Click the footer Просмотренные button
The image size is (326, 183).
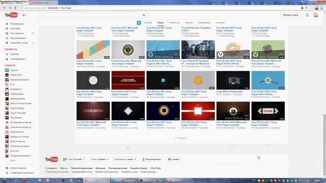pos(152,159)
